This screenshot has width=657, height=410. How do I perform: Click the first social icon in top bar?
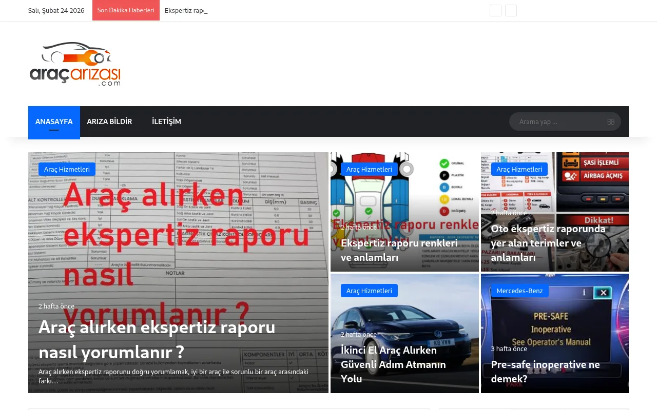pos(495,10)
